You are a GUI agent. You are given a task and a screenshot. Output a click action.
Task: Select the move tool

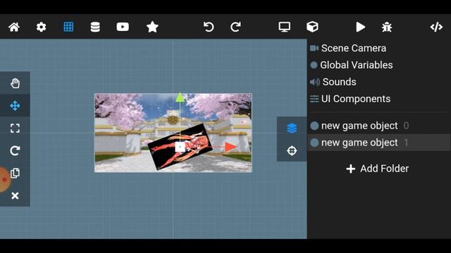point(15,106)
